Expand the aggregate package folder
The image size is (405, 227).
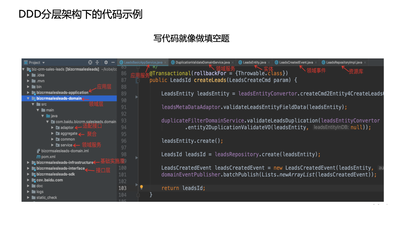[x=52, y=134]
